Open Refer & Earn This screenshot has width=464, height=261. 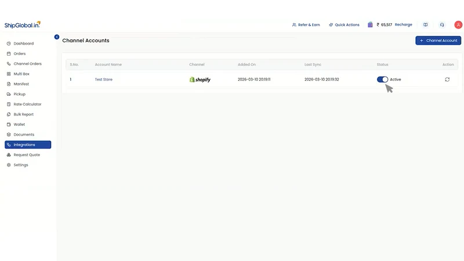pyautogui.click(x=306, y=25)
